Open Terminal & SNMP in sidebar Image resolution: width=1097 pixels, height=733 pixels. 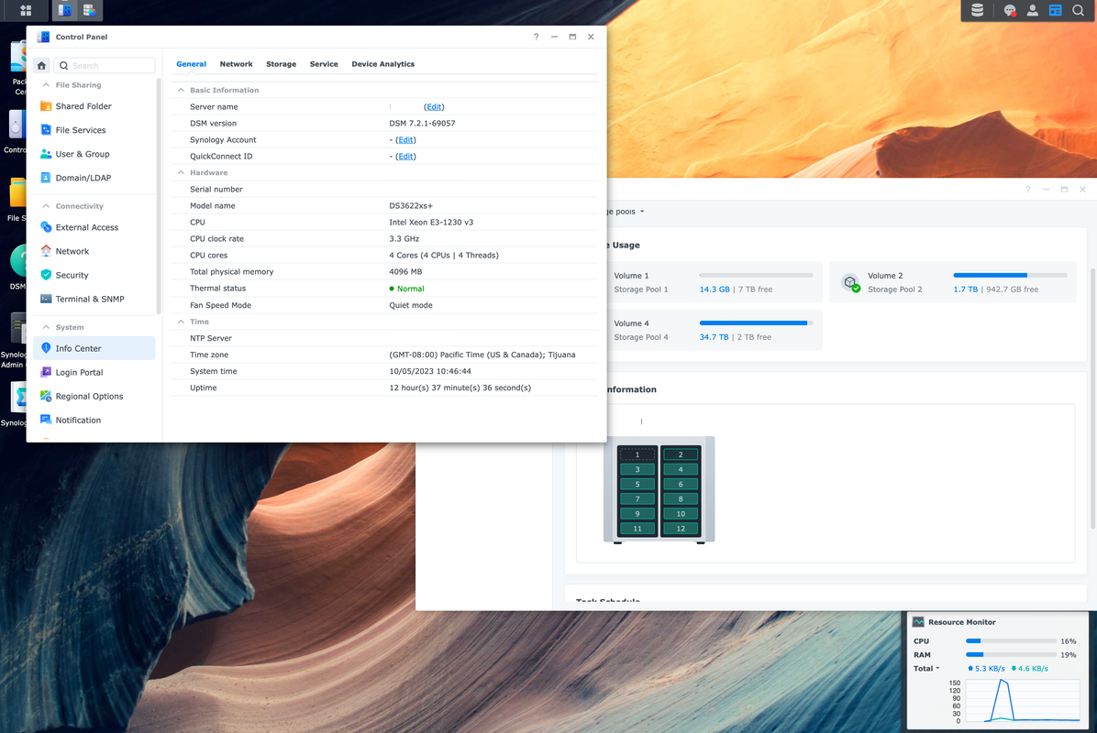click(94, 299)
